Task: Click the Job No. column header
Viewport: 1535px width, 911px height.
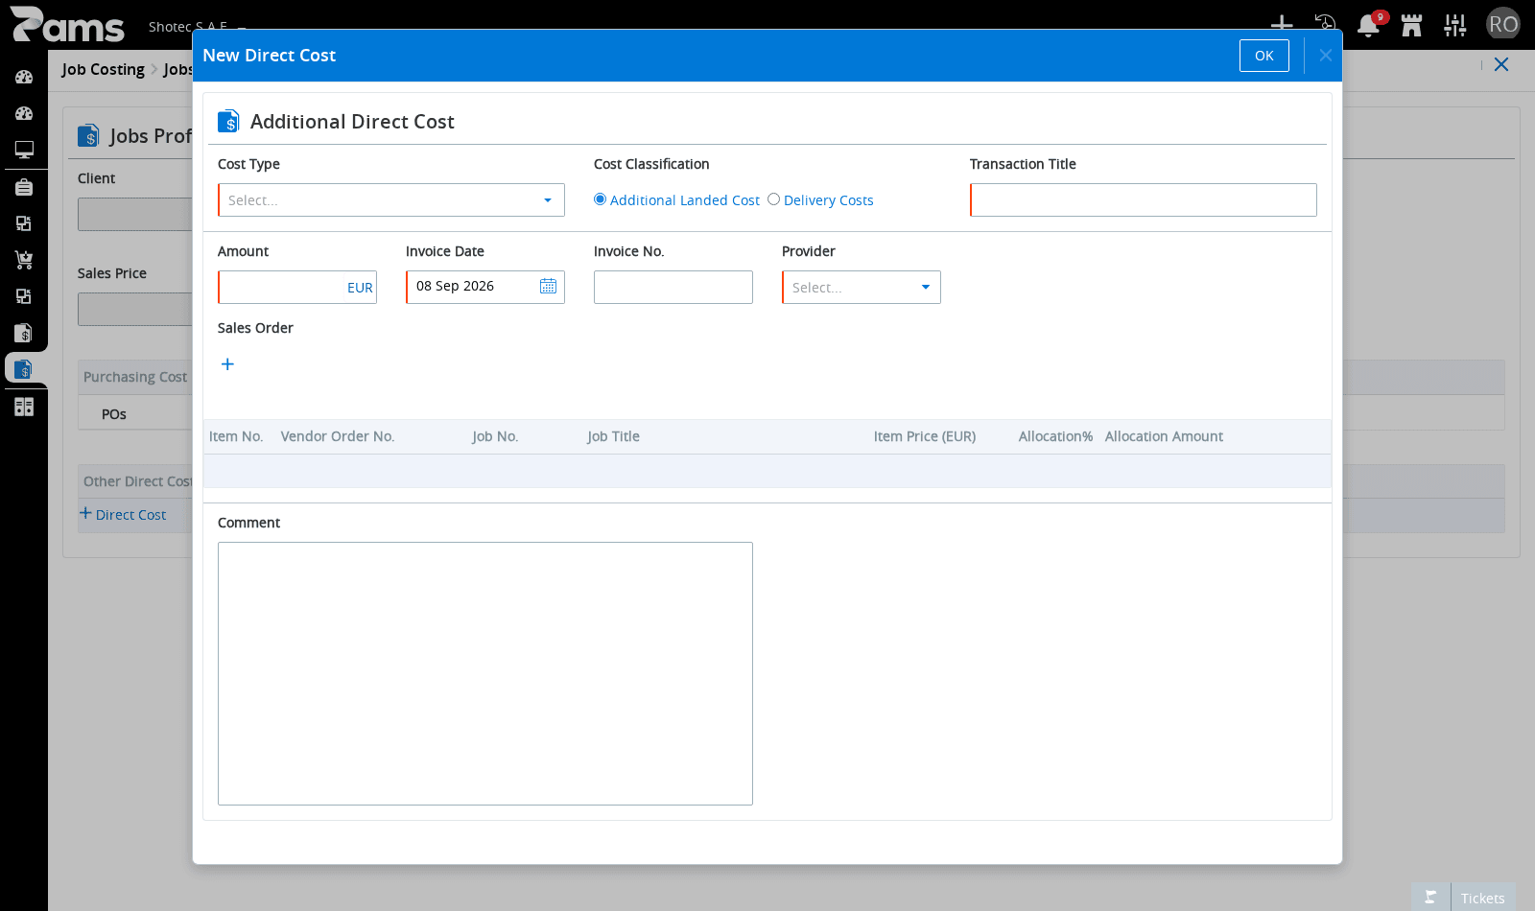Action: click(x=495, y=436)
